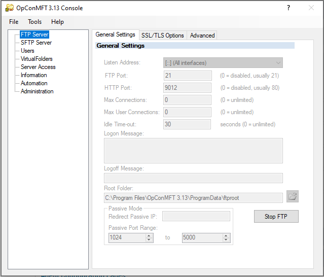Click the HTTP Port field showing 9012

pos(187,88)
